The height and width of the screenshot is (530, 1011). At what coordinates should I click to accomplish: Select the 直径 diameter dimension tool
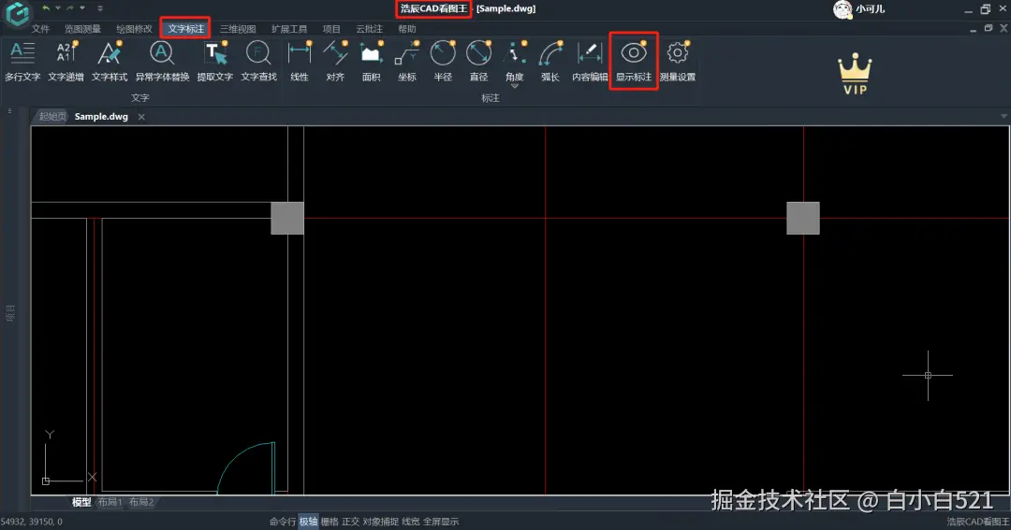(x=478, y=61)
